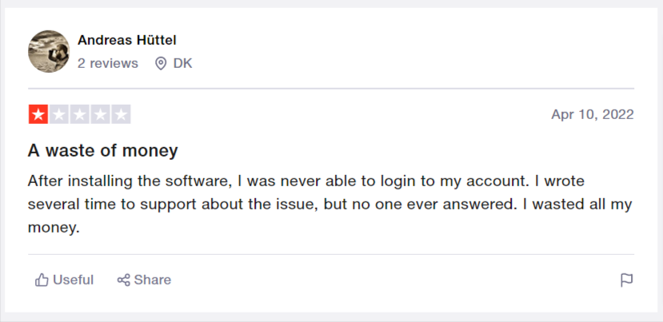Click the first red star rating
This screenshot has height=322, width=663.
pos(38,114)
